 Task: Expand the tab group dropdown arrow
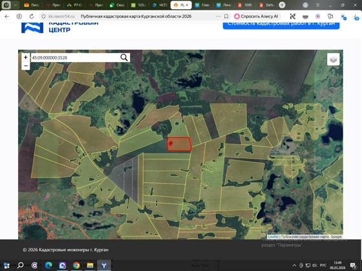point(16,5)
